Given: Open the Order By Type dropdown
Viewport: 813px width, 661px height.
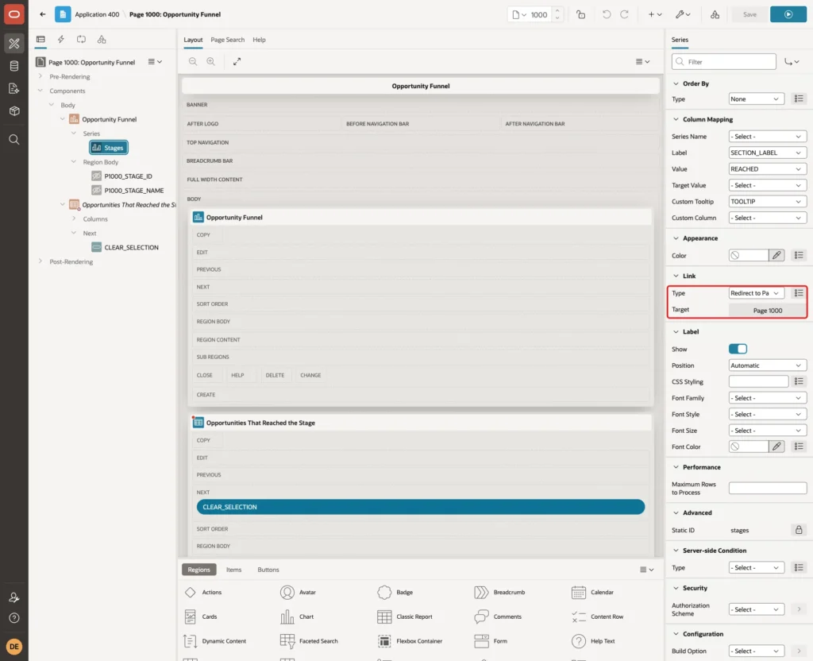Looking at the screenshot, I should click(756, 99).
